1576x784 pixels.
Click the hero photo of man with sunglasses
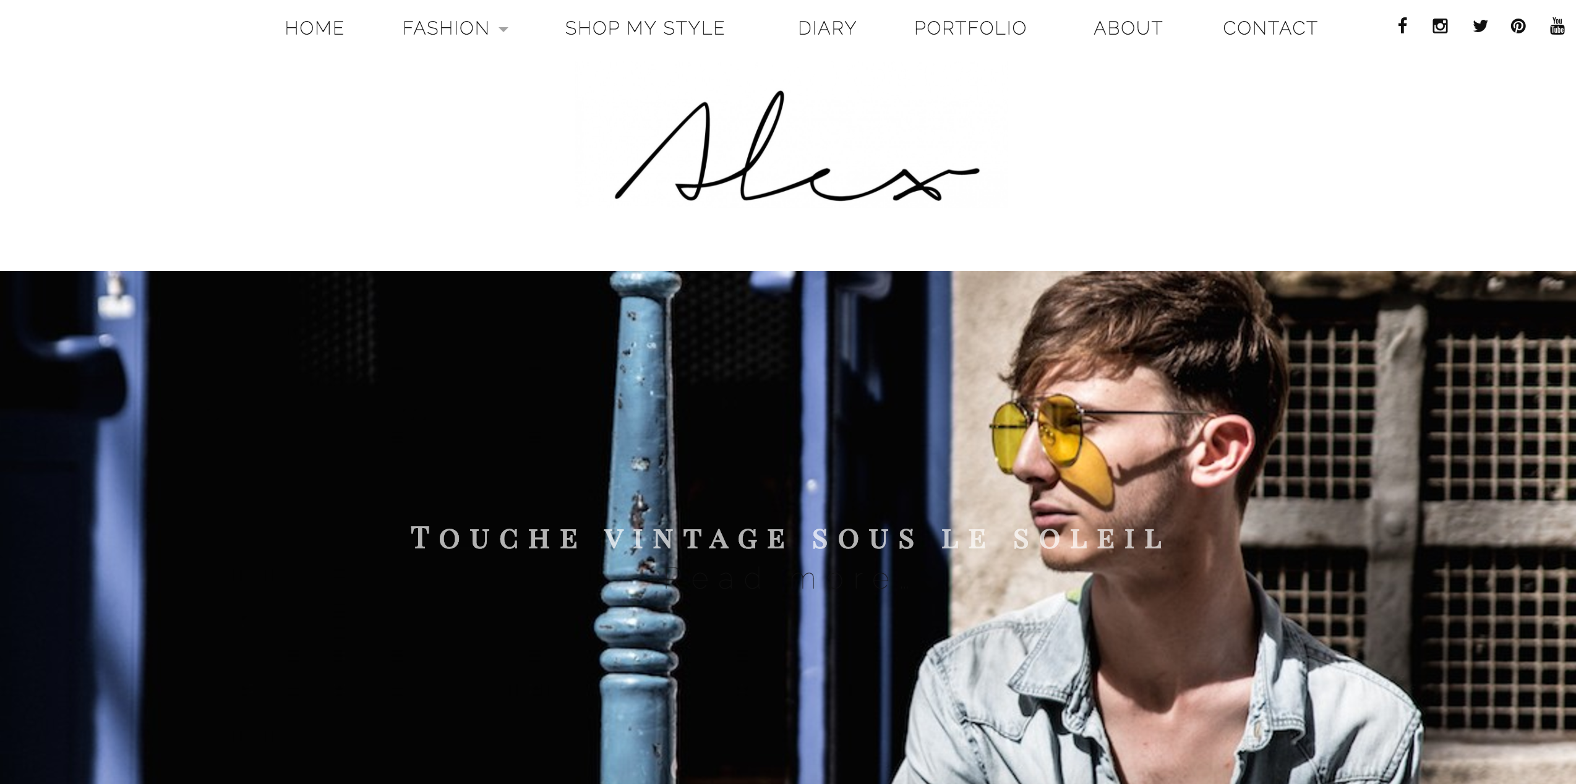(x=788, y=527)
